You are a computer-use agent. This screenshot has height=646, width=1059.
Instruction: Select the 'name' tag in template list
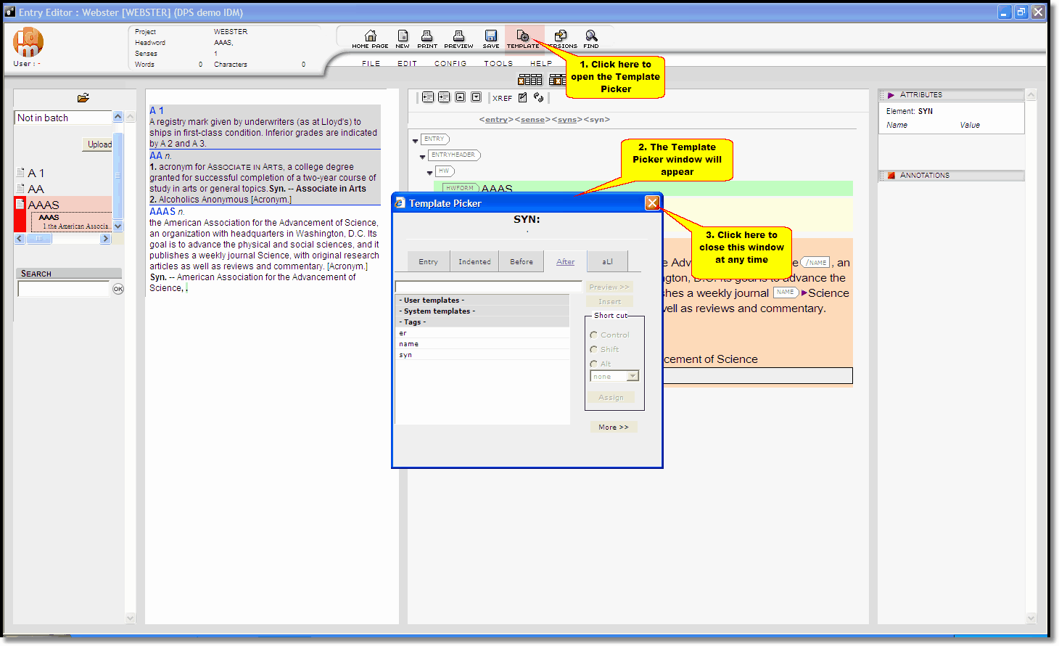pos(482,344)
